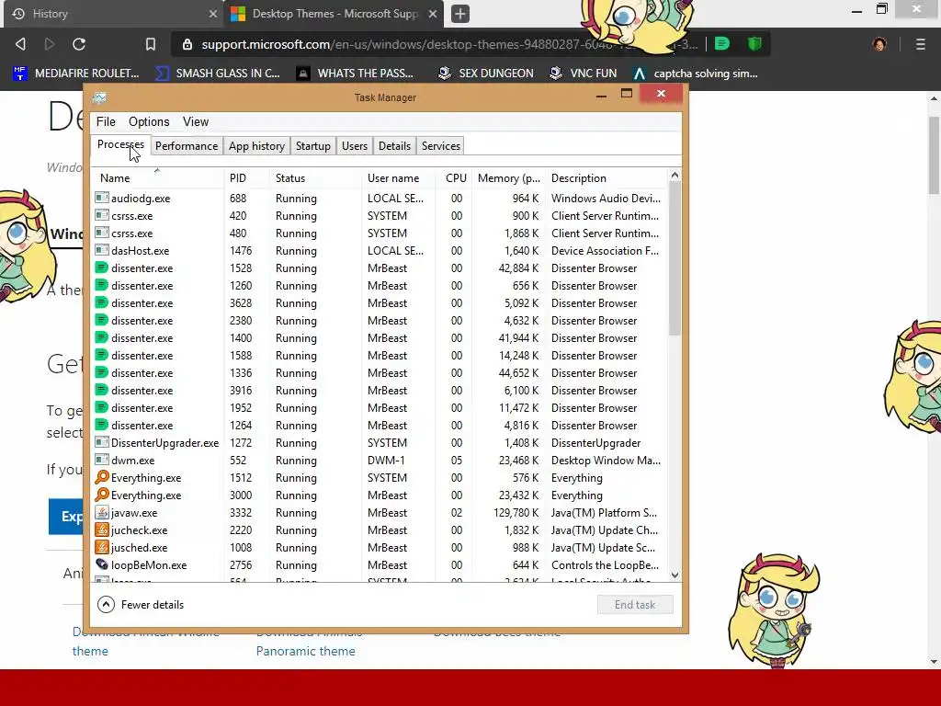Switch to the App history tab
The width and height of the screenshot is (941, 706).
pos(256,146)
